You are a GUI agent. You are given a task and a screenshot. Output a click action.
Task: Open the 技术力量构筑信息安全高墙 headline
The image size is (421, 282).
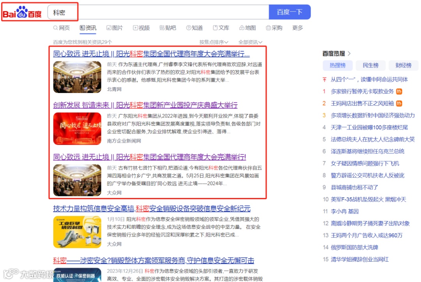coord(152,209)
